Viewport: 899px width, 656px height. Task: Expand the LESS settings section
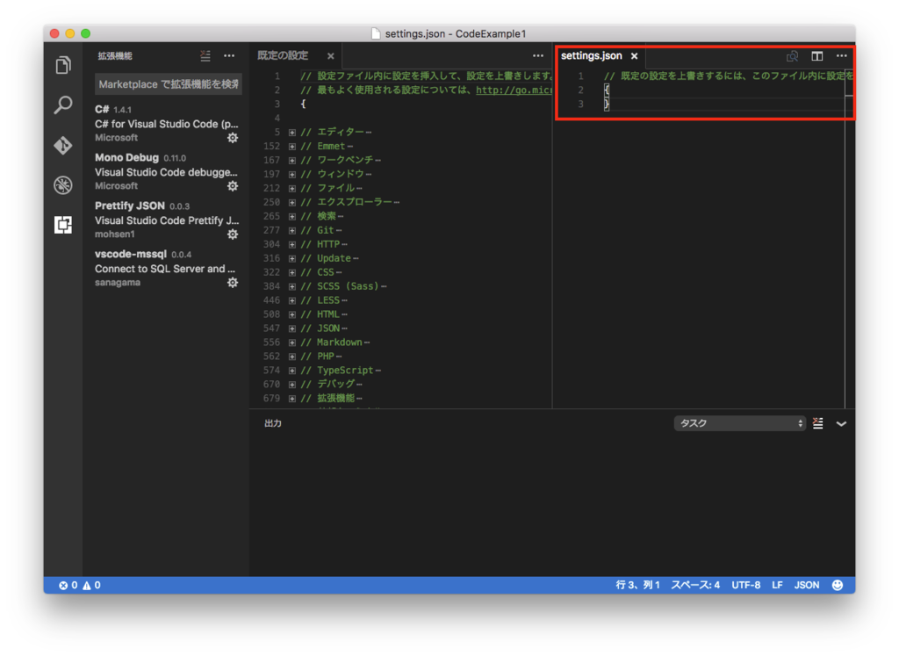291,300
